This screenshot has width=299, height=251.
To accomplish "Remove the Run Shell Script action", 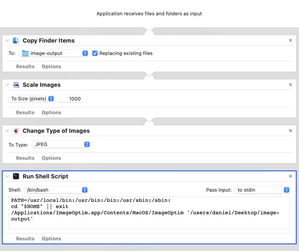I will [290, 176].
